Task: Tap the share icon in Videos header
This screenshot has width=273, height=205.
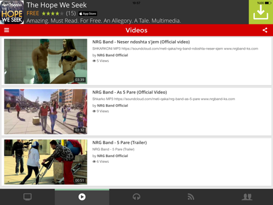Action: (265, 30)
